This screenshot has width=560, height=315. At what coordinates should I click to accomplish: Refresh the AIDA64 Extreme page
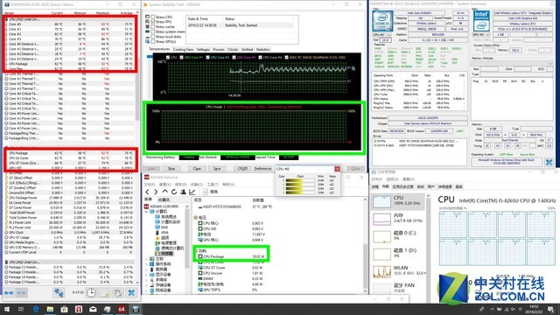[174, 192]
